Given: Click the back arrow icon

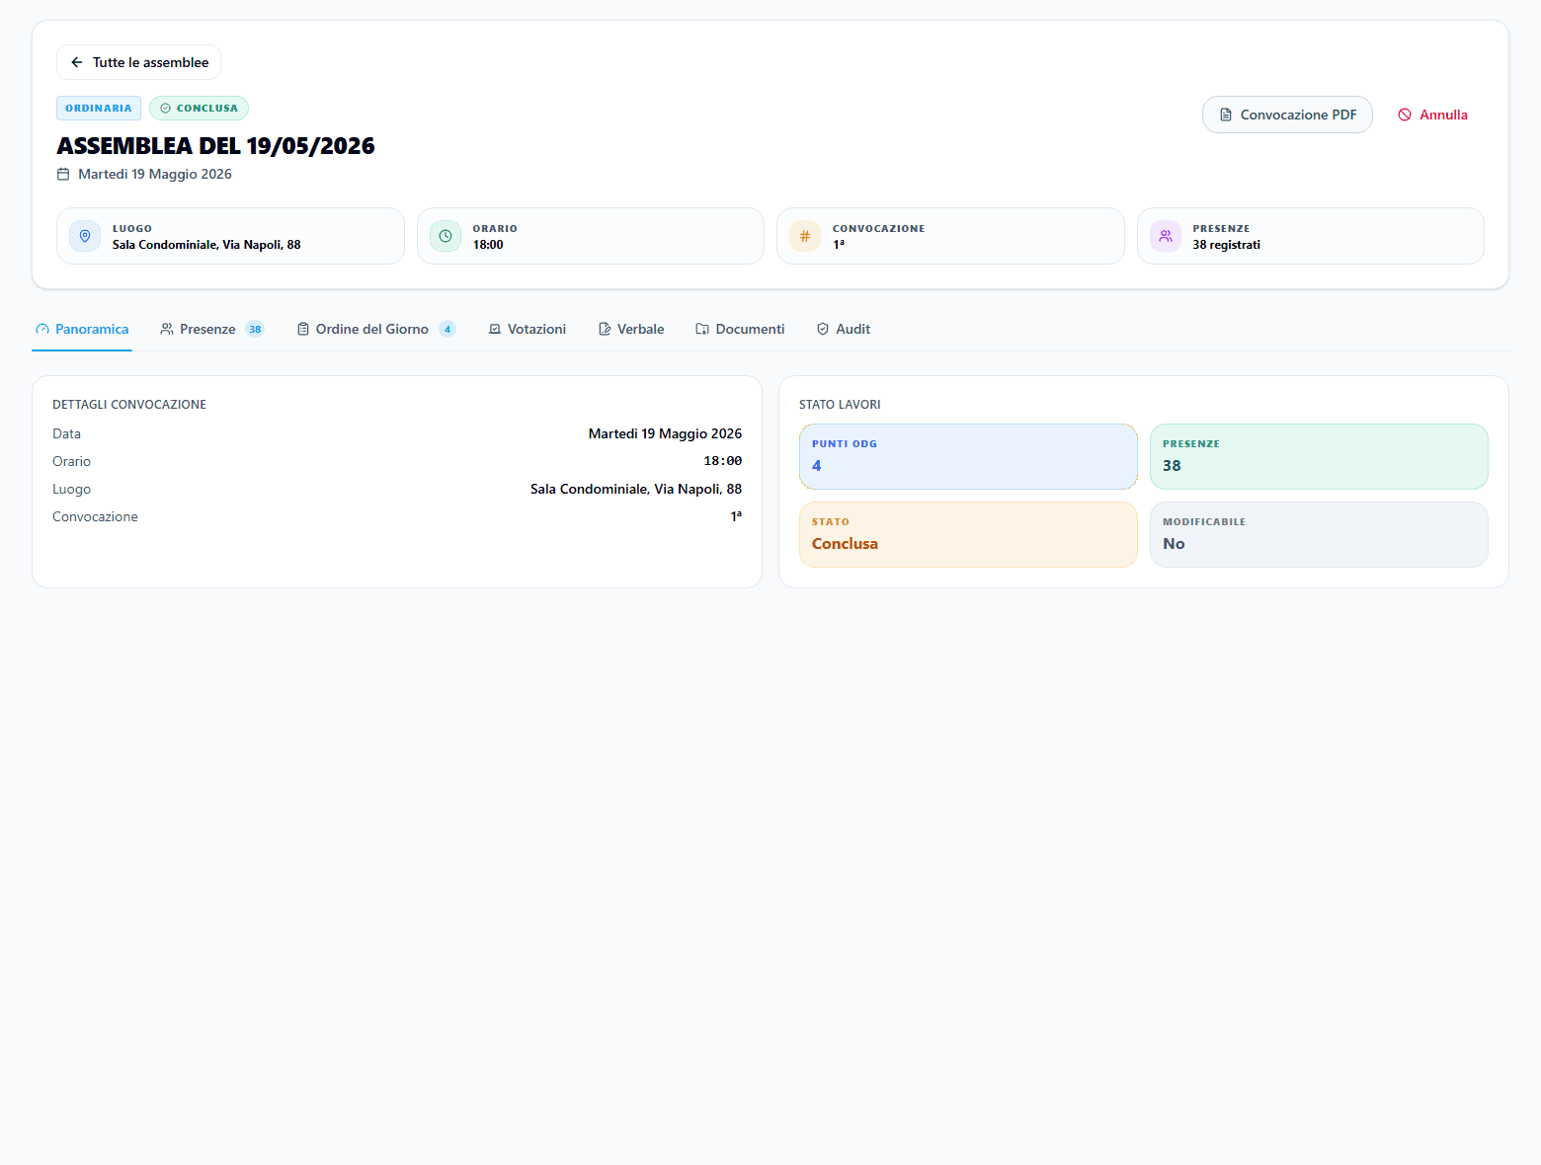Looking at the screenshot, I should [77, 62].
